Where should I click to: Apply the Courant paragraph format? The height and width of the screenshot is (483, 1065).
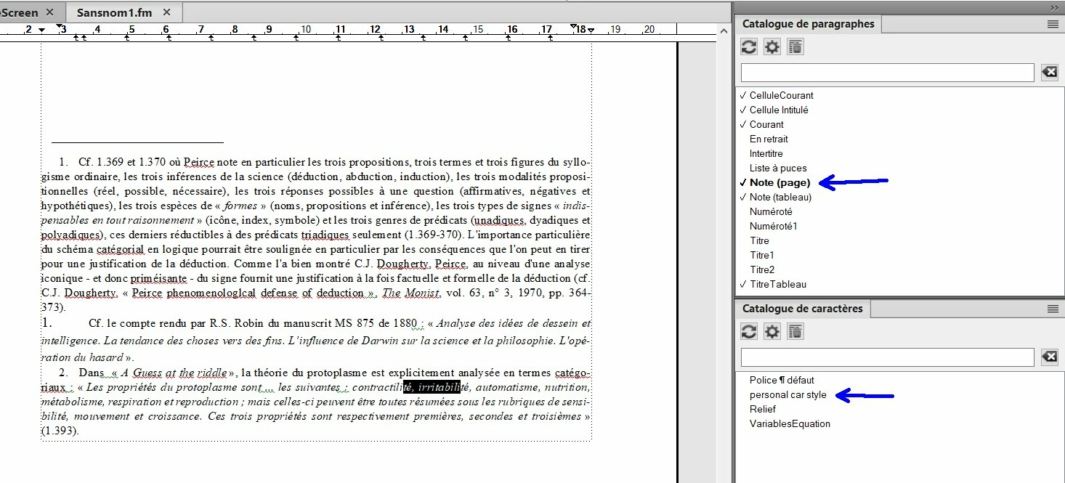coord(766,124)
